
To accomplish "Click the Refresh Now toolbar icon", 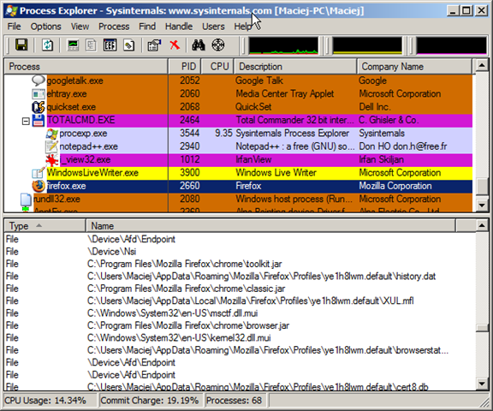I will tap(47, 45).
